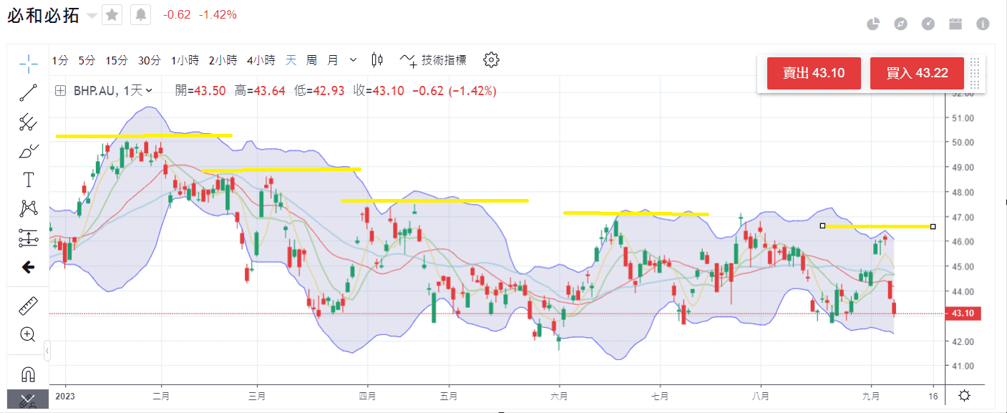Viewport: 1007px width, 413px height.
Task: Click the 買入 43.22 buy button
Action: (917, 73)
